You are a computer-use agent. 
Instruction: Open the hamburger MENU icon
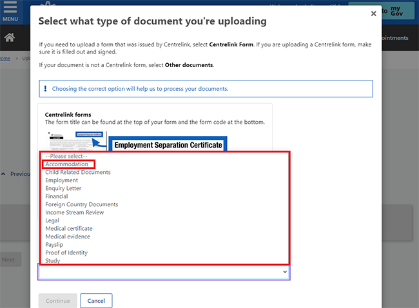[x=10, y=12]
